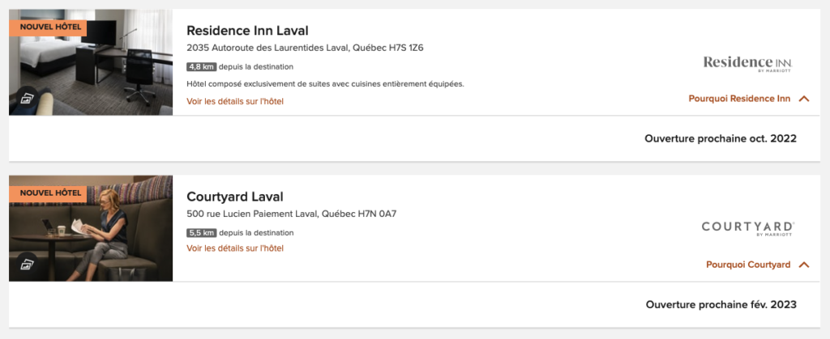
Task: Open the Residence Inn Laval hotel title
Action: (x=247, y=31)
